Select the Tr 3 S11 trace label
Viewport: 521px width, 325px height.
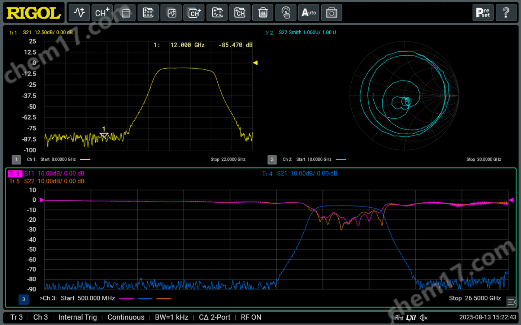pos(47,173)
